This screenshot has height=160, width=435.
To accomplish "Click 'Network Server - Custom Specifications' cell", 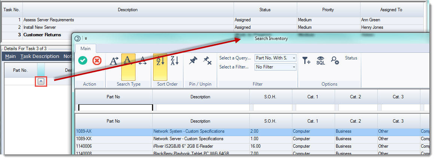I will pos(201,139).
